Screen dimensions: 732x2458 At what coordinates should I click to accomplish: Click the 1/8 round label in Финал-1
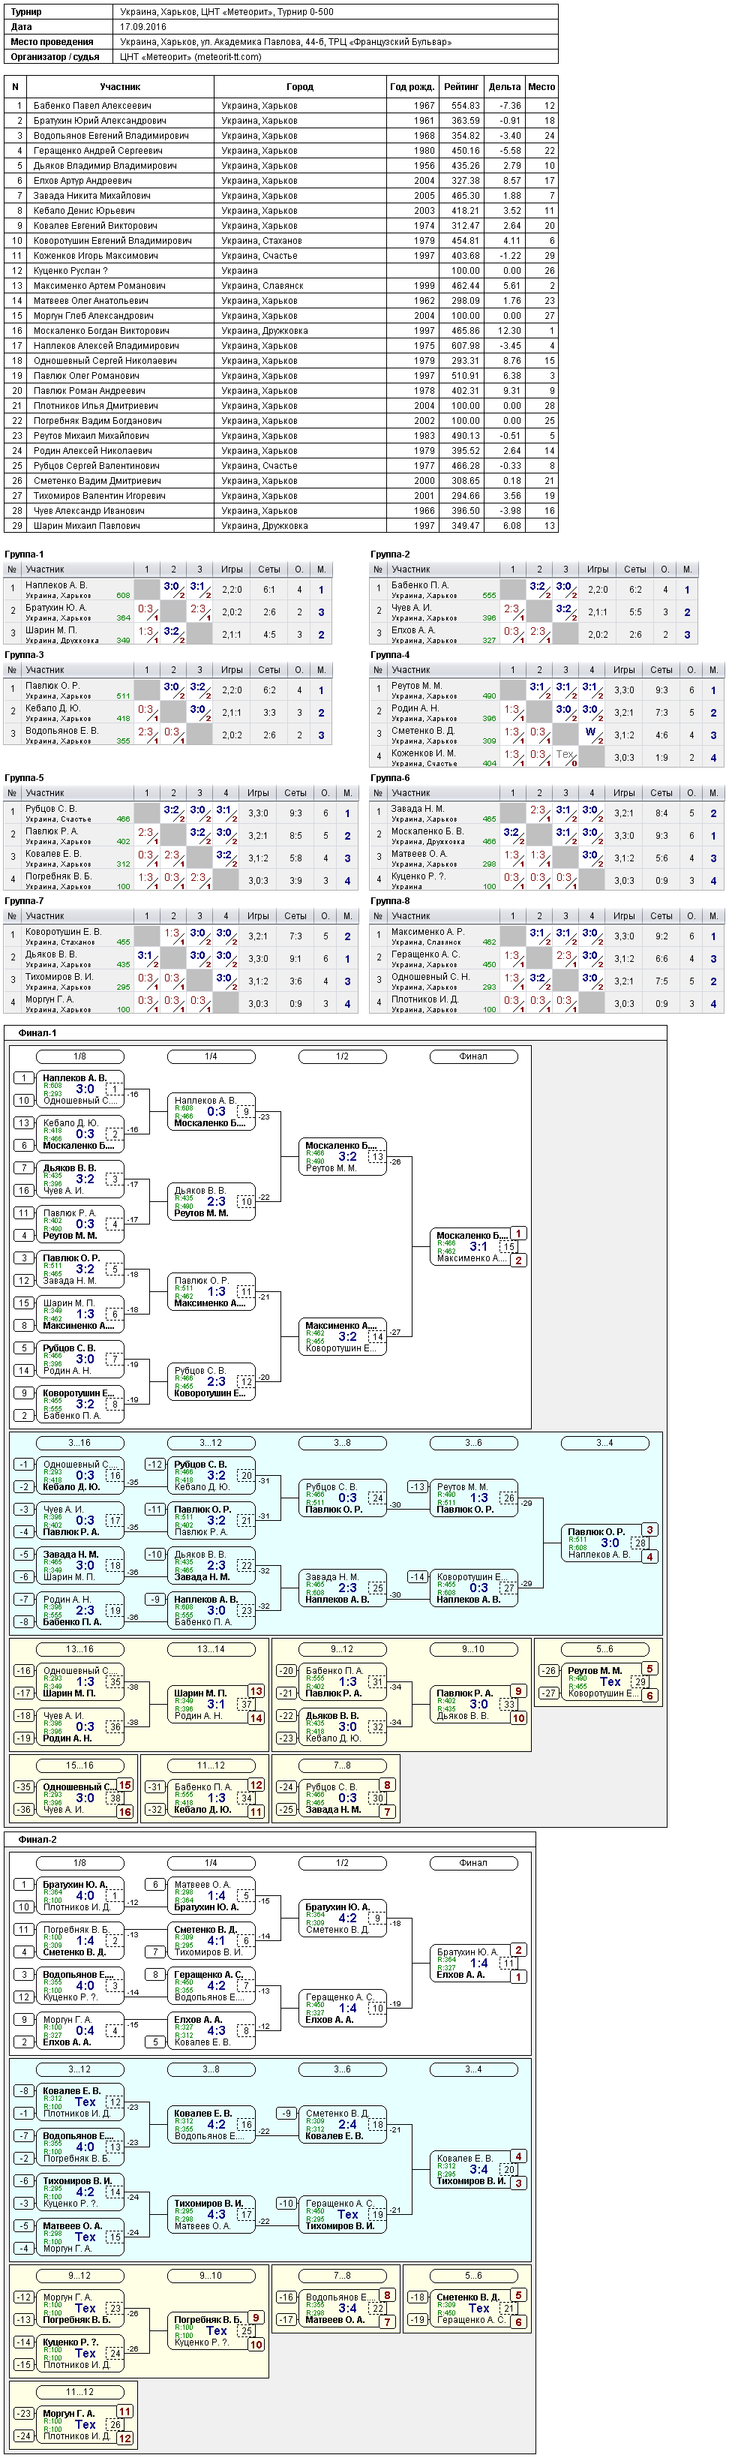(x=80, y=1056)
